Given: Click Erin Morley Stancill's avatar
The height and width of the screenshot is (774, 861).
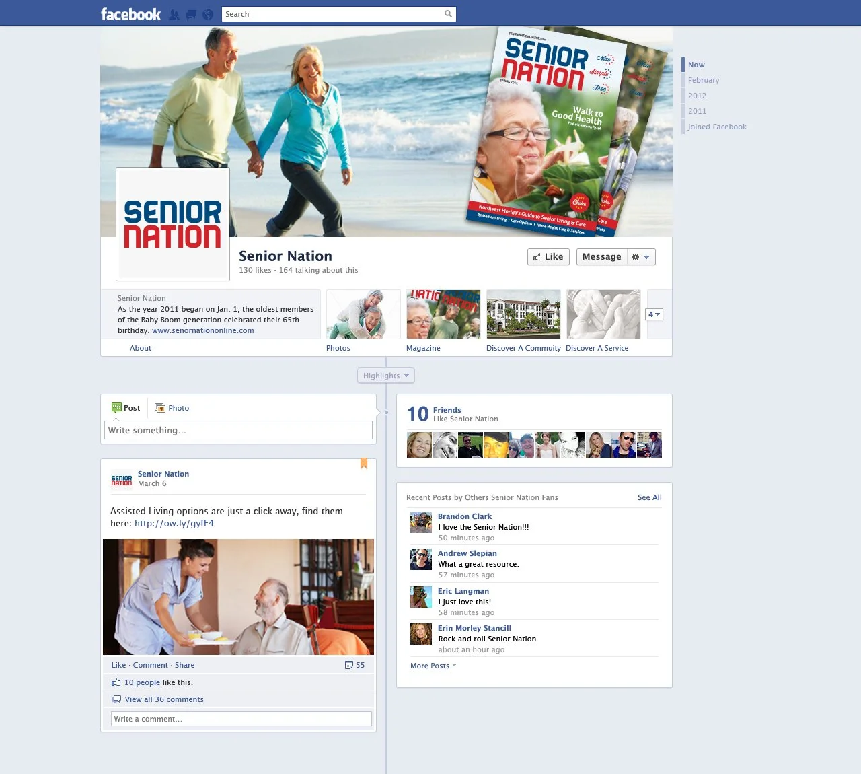Looking at the screenshot, I should pos(421,634).
